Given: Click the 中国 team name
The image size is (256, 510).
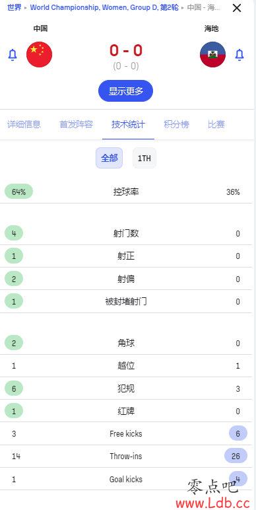Looking at the screenshot, I should pyautogui.click(x=41, y=28).
